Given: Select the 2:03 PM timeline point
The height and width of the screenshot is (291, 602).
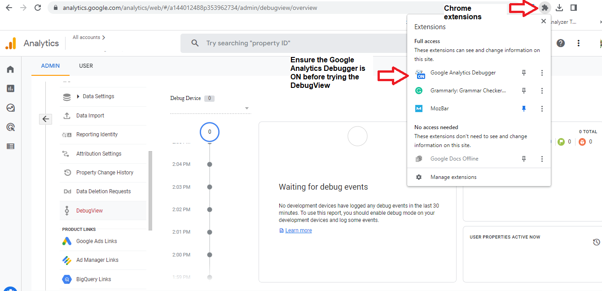Looking at the screenshot, I should point(210,187).
